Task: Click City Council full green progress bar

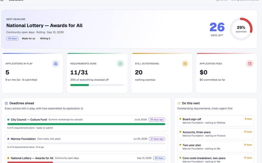Action: 86,124
